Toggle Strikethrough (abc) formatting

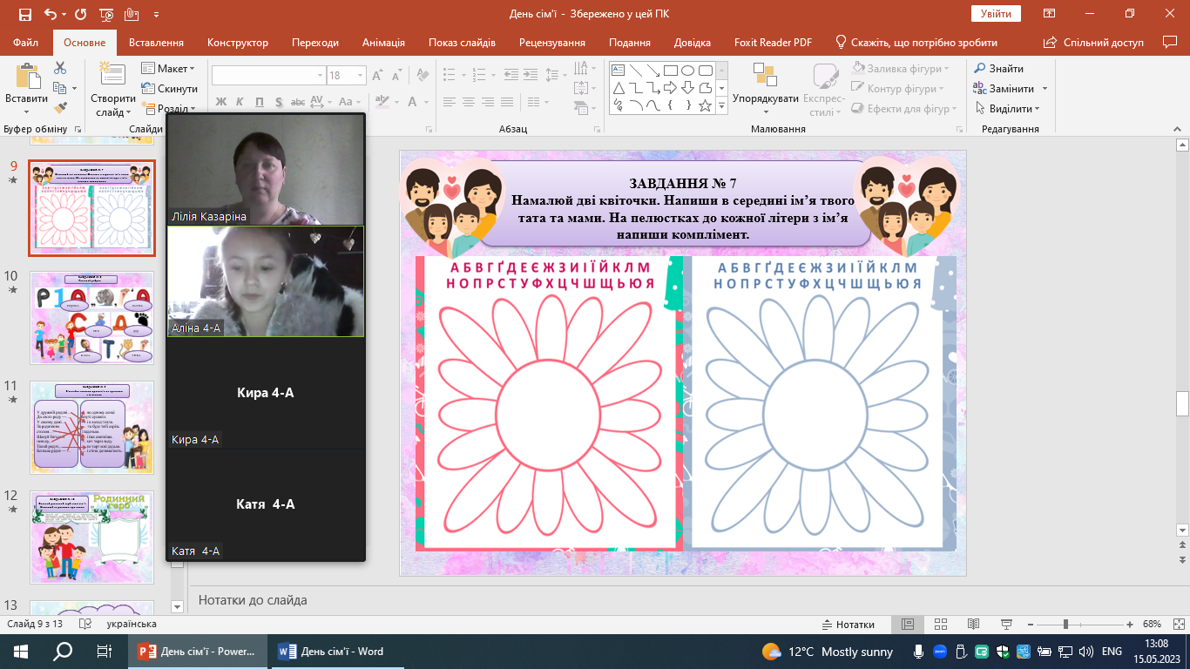pyautogui.click(x=298, y=102)
